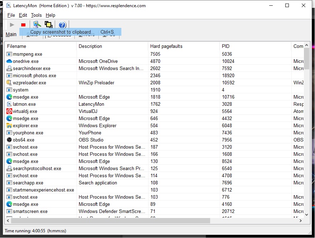Open the File menu
Image resolution: width=315 pixels, height=238 pixels.
click(x=11, y=15)
